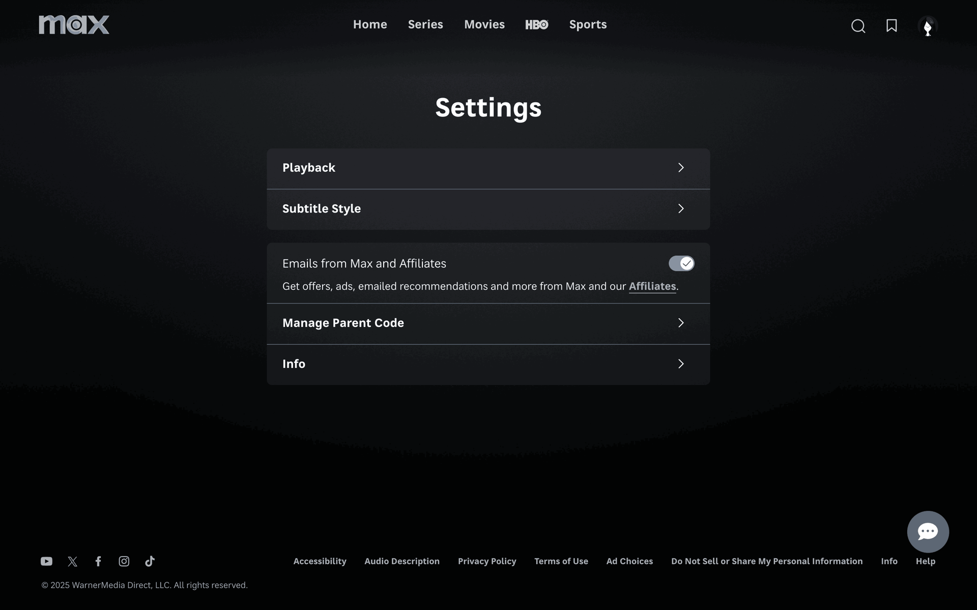Open the footer Info link
The height and width of the screenshot is (610, 977).
click(x=889, y=561)
